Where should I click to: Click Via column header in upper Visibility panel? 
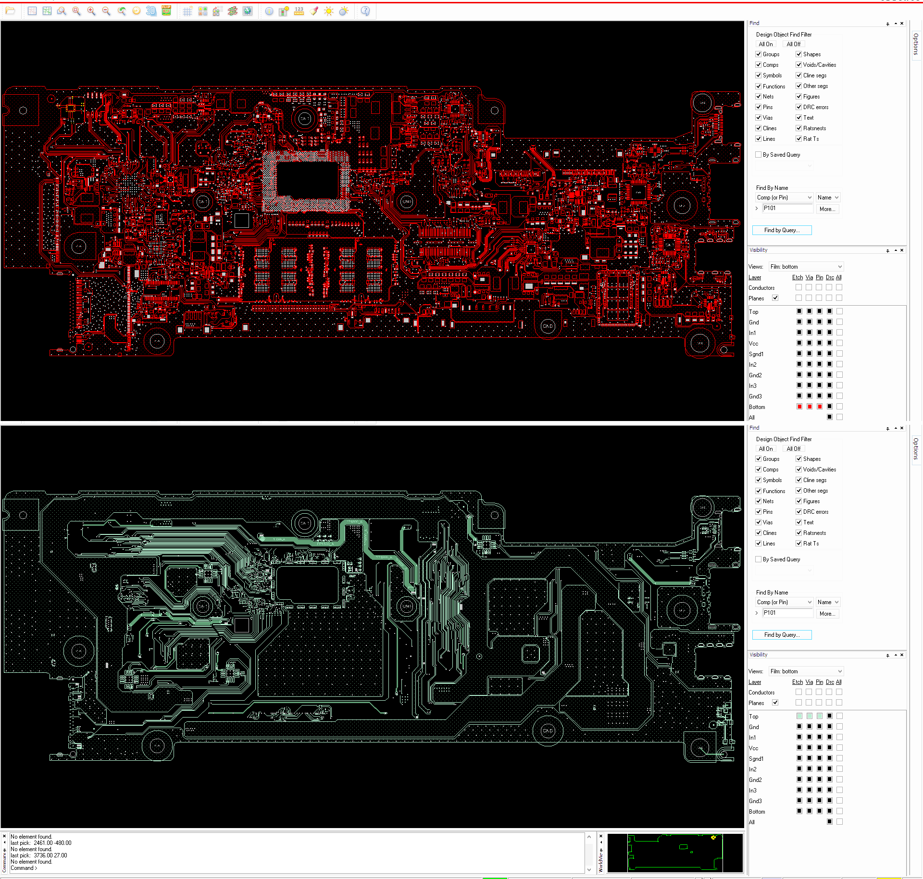coord(810,277)
